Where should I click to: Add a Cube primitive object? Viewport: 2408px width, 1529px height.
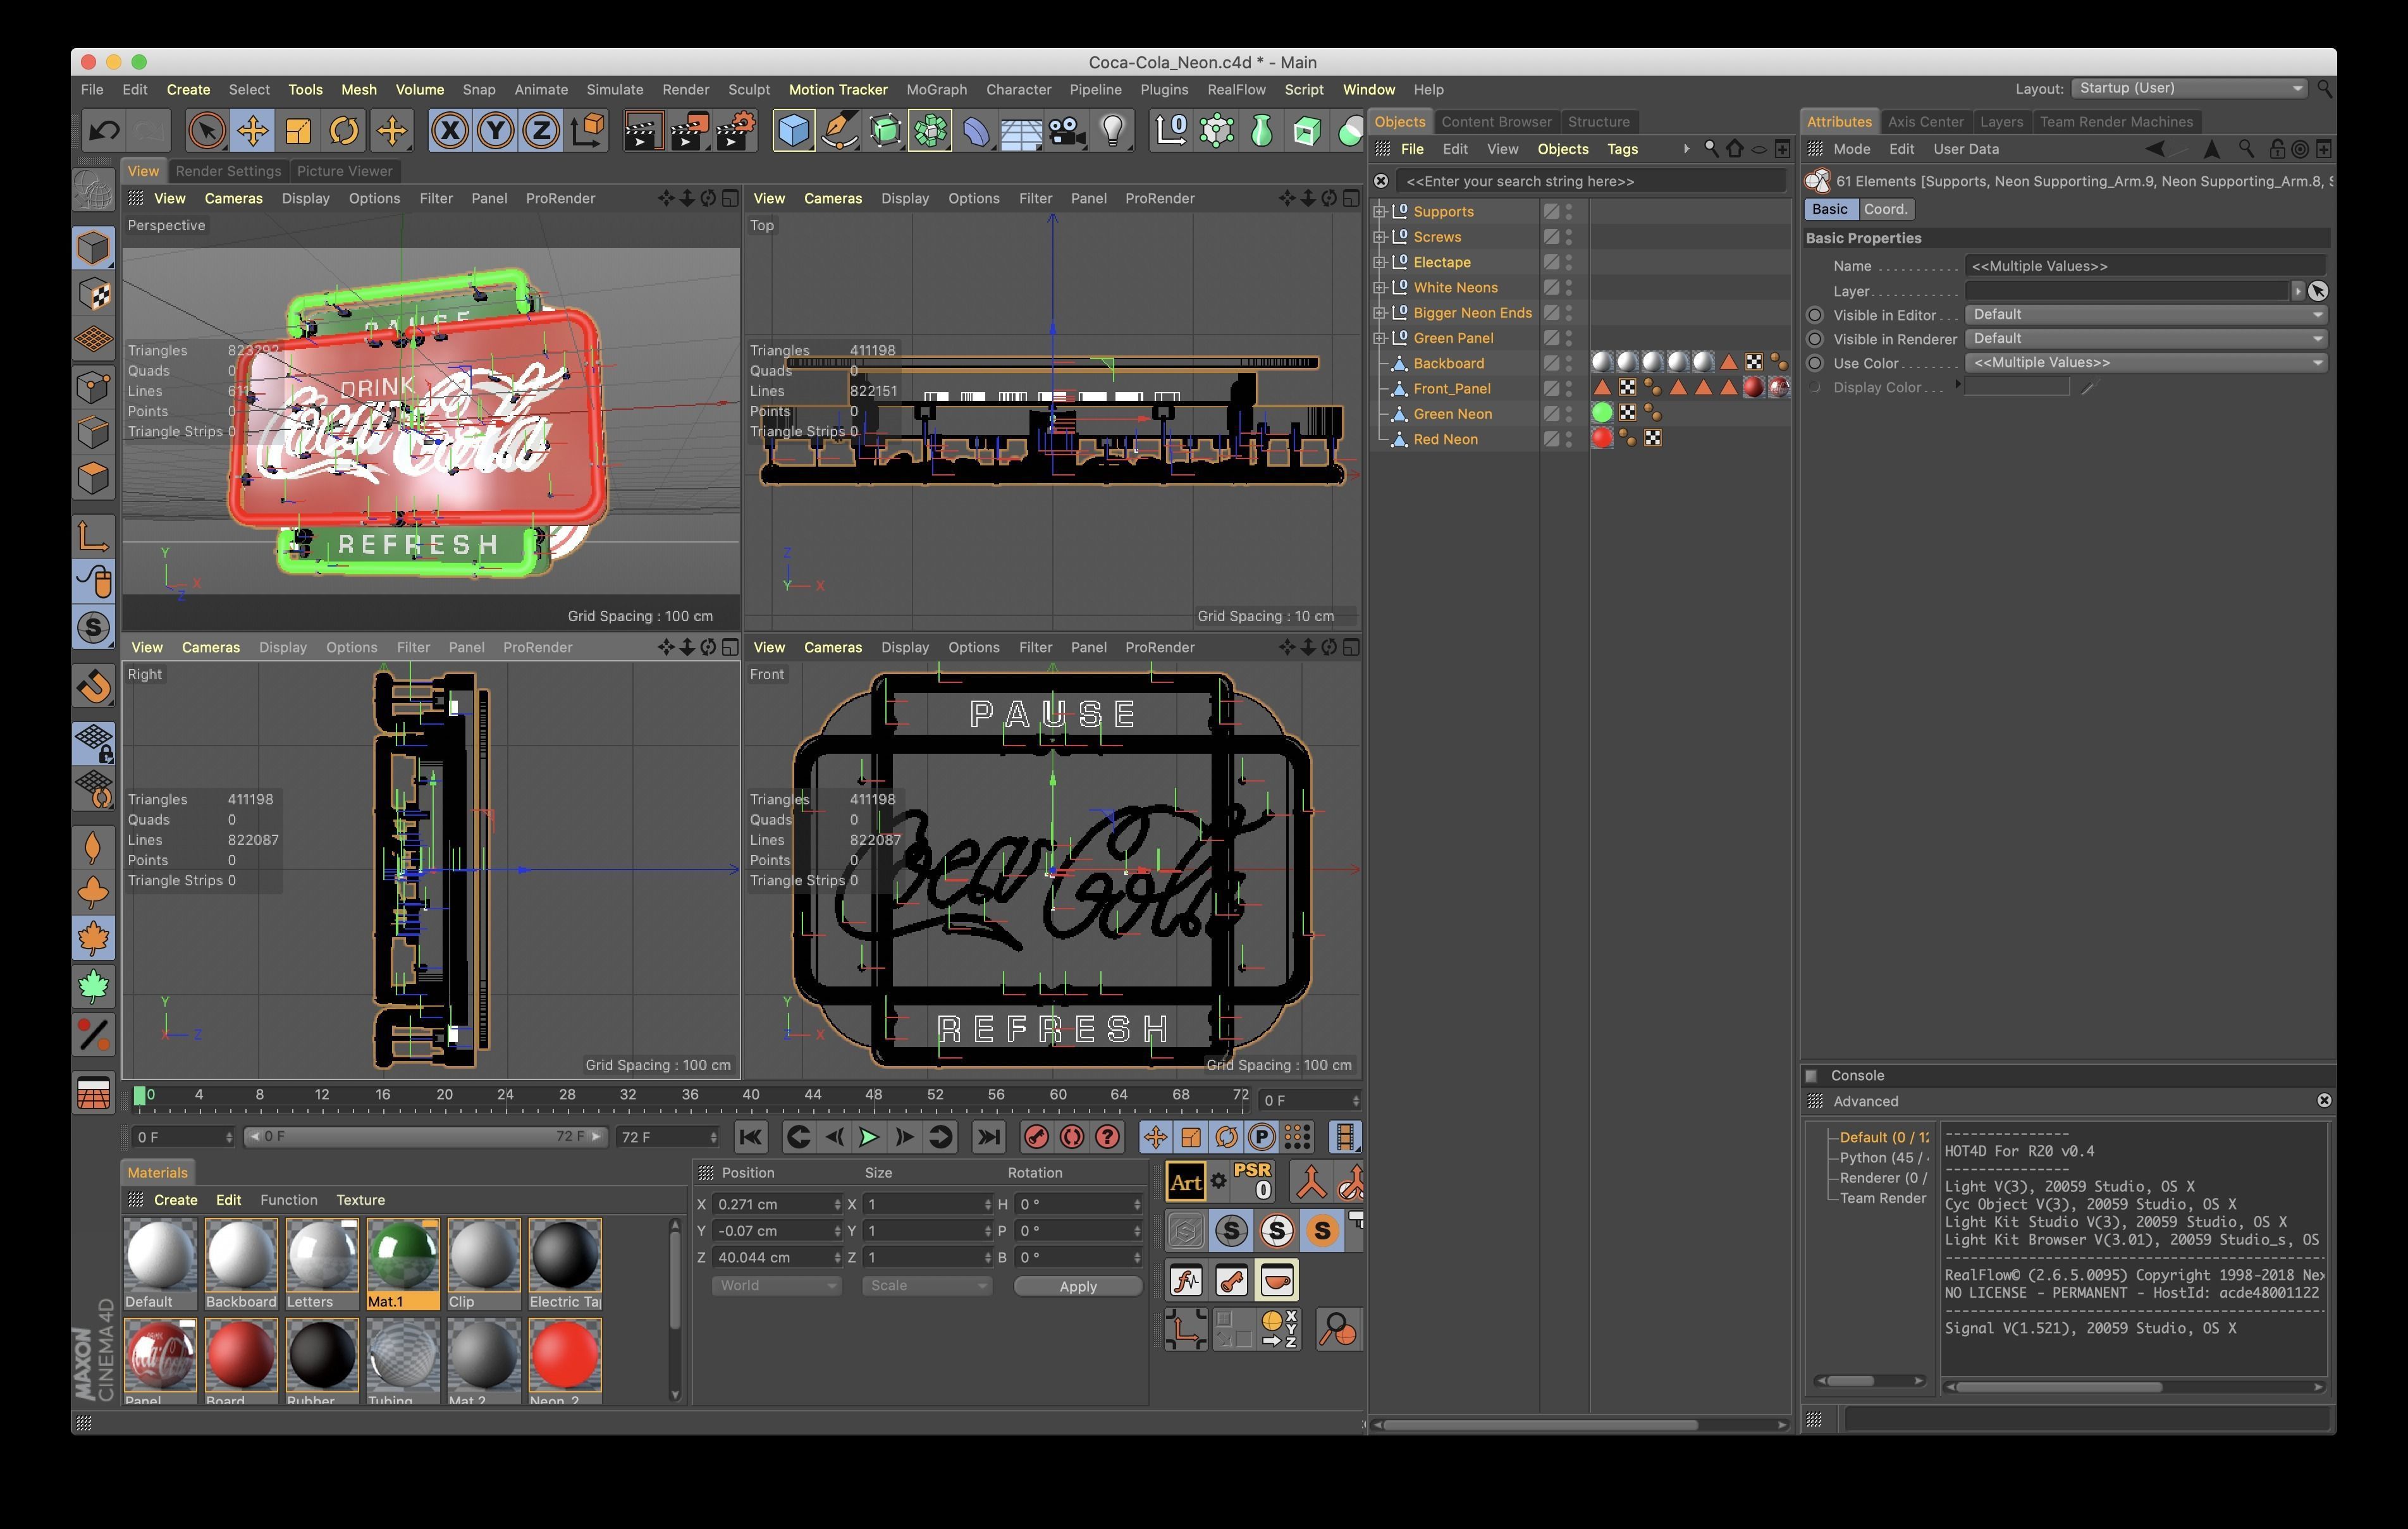(x=793, y=131)
